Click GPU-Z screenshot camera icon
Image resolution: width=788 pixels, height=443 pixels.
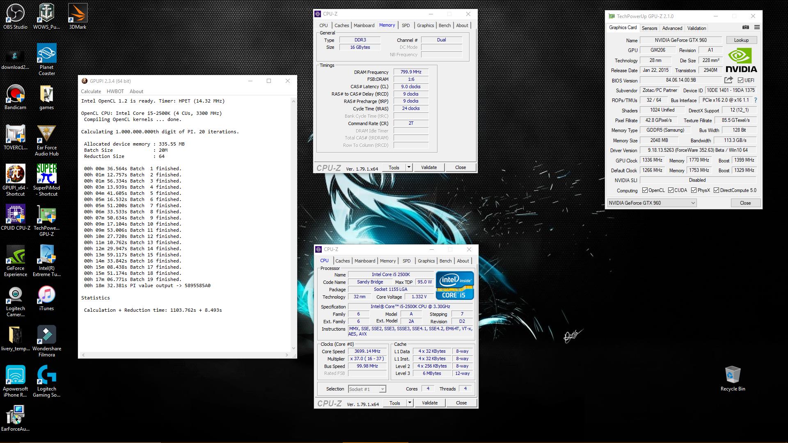(746, 27)
